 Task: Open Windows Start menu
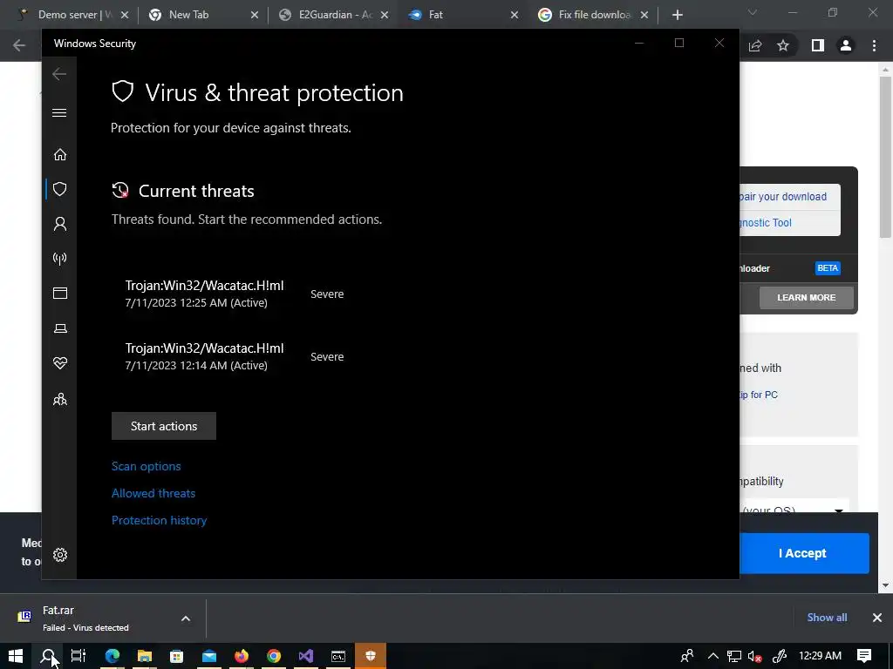click(16, 656)
